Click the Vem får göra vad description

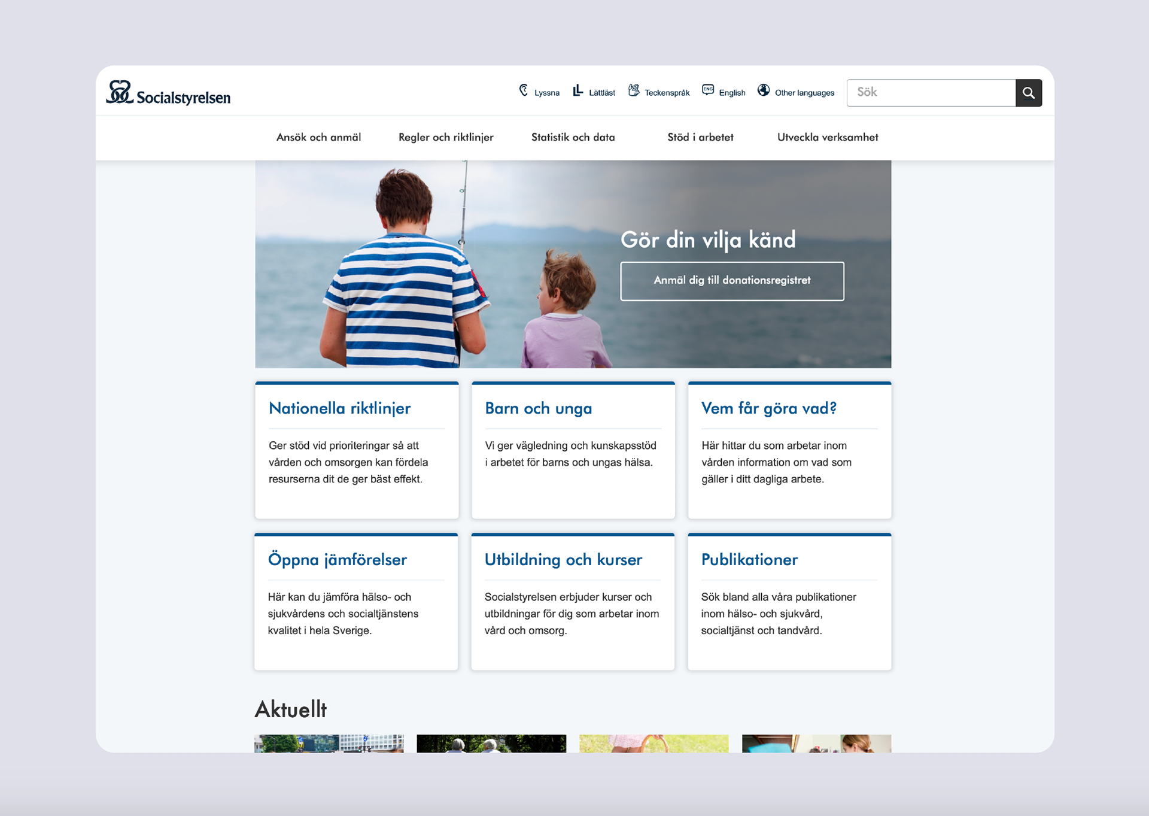pos(776,462)
